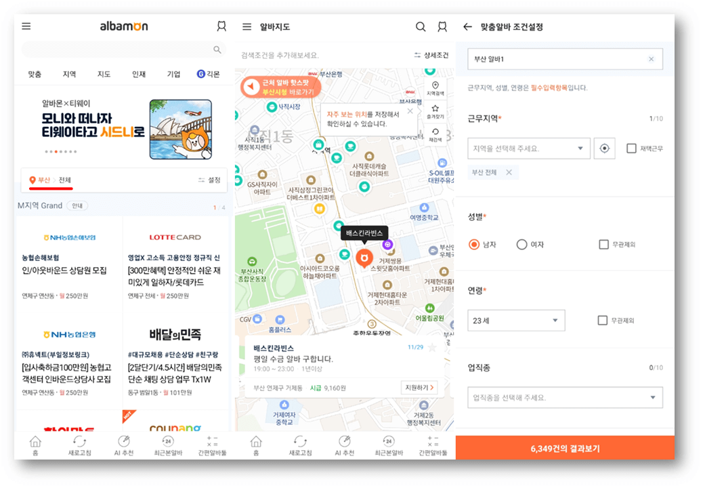This screenshot has width=703, height=488.
Task: Click the 부산 알바1 name field
Action: (x=565, y=59)
